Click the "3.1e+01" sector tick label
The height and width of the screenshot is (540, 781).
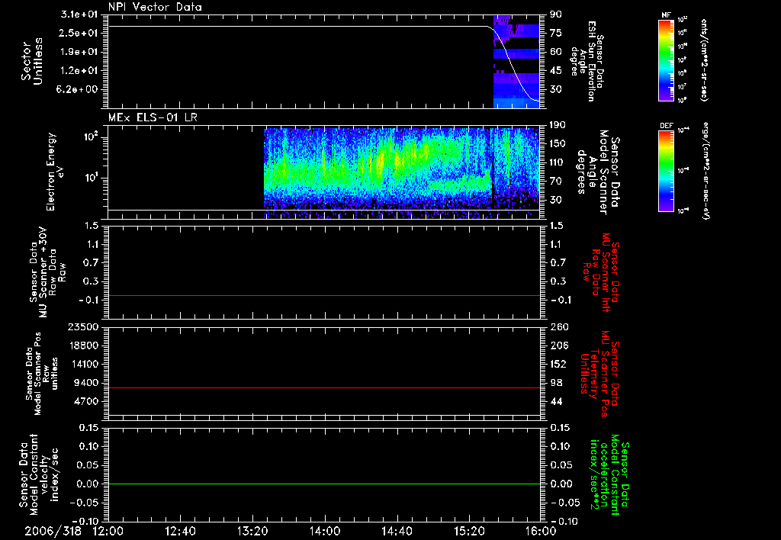pyautogui.click(x=79, y=14)
